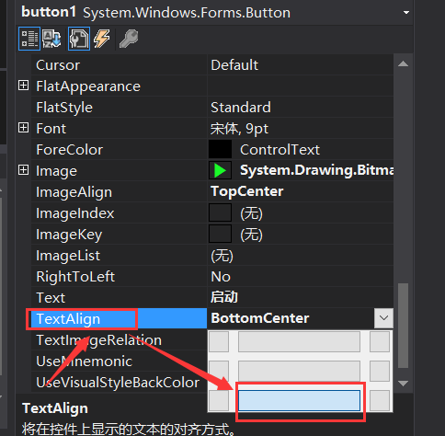Click the ForeColor black color swatch
445x436 pixels.
[x=220, y=149]
